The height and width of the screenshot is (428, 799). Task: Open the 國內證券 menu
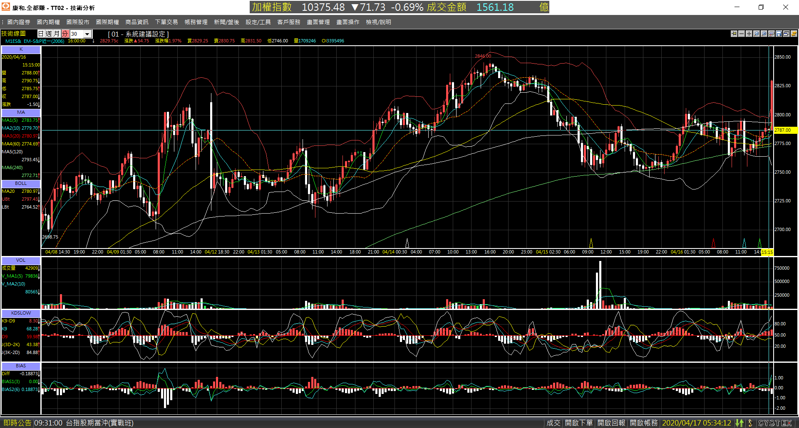19,22
